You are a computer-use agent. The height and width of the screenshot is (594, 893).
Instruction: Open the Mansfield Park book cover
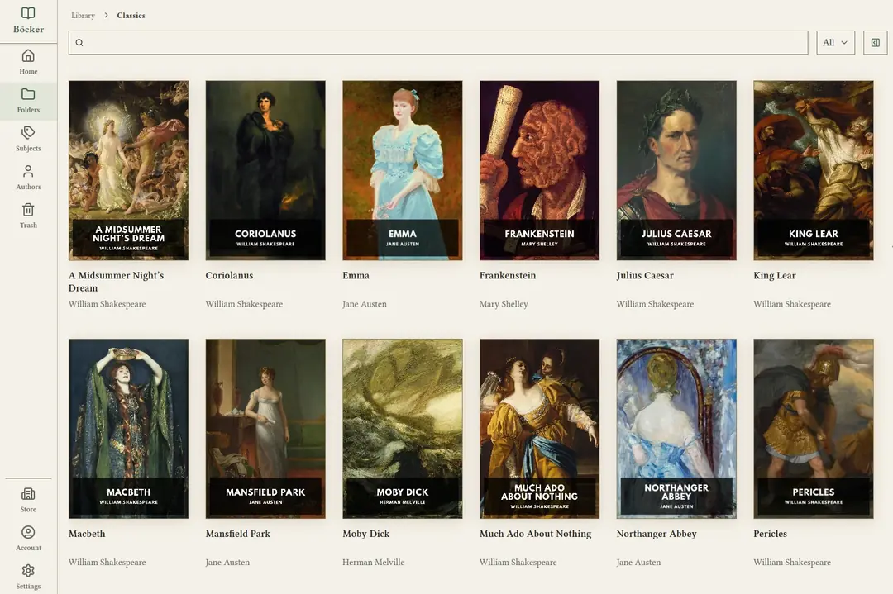265,429
